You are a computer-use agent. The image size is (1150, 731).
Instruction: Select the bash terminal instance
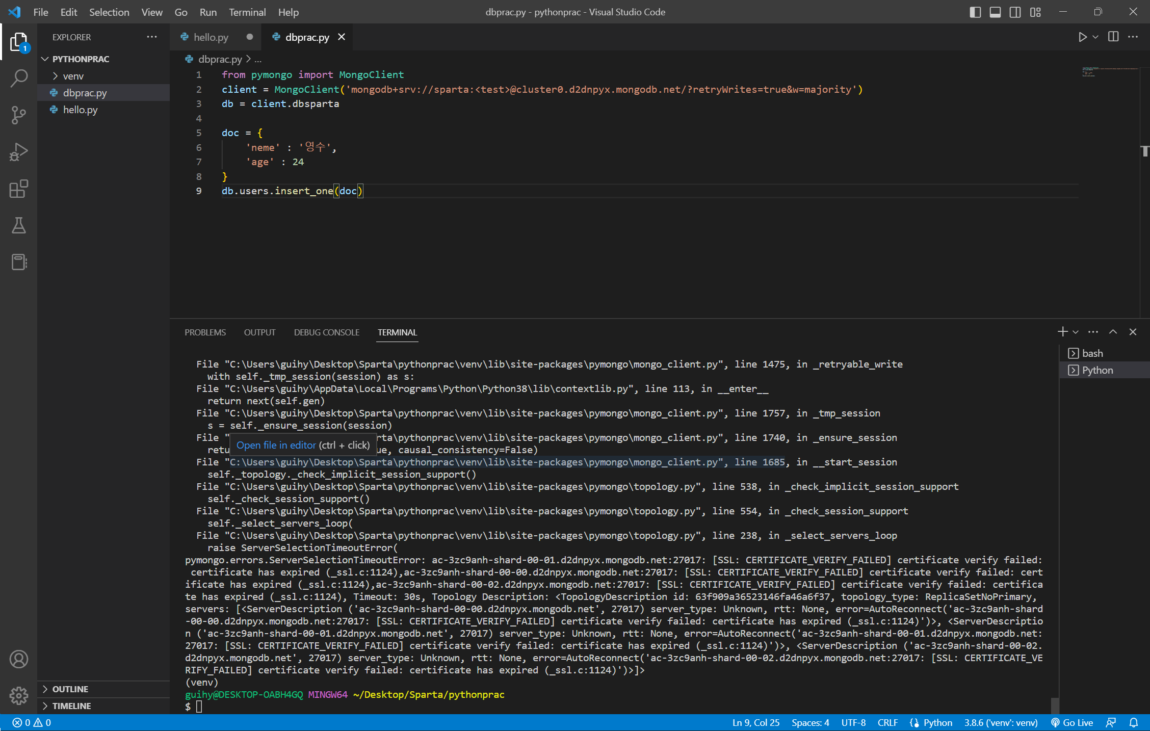point(1104,353)
